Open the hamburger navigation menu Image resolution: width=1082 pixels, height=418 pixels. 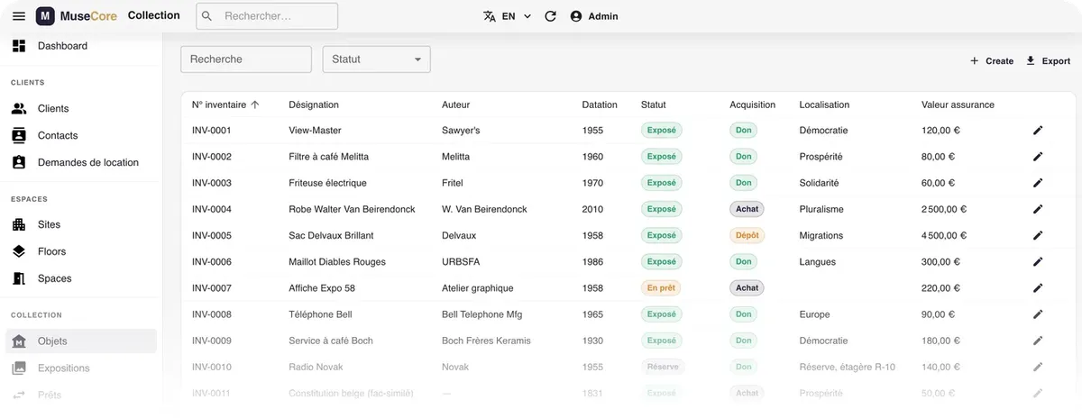(19, 16)
